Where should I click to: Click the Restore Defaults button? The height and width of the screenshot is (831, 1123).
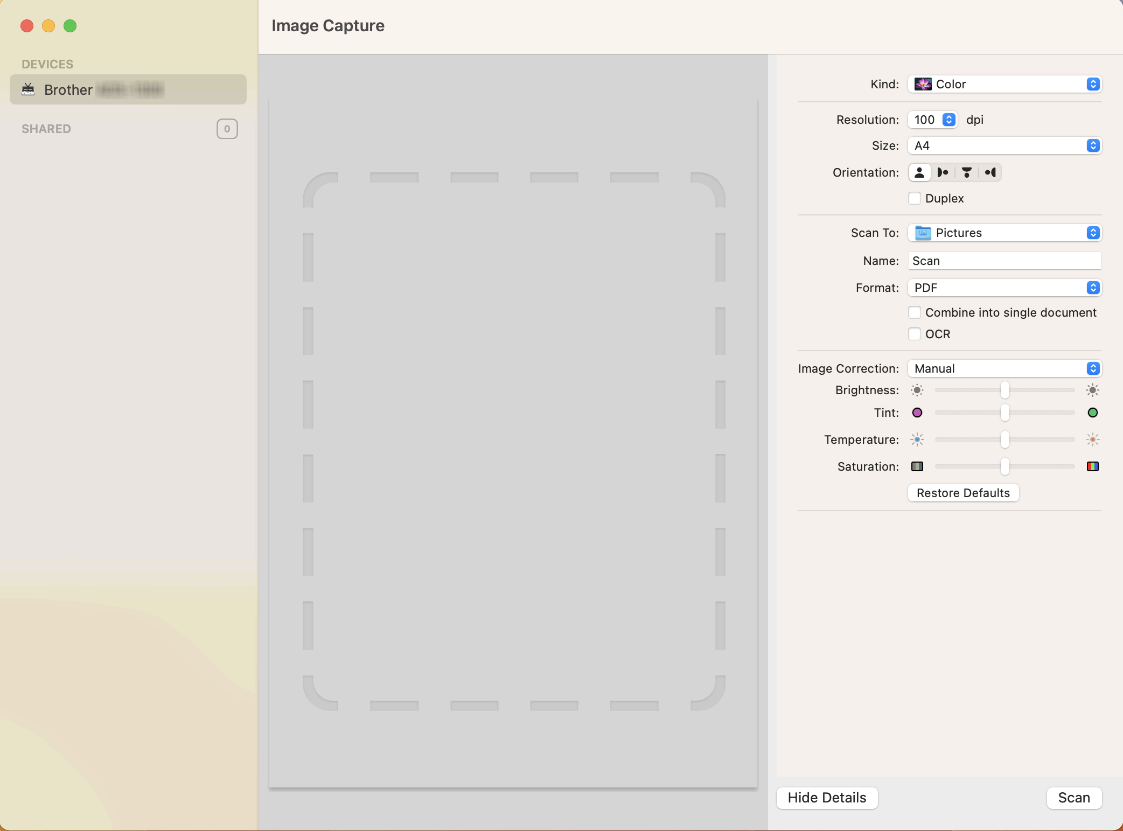pos(963,493)
